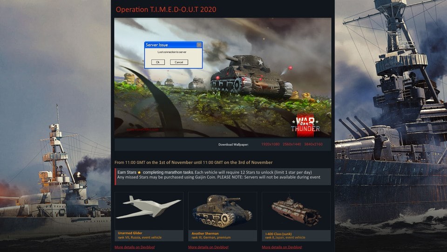Viewport: 447px width, 252px height.
Task: Select the I-400 Class sunk submarine image
Action: pyautogui.click(x=296, y=211)
